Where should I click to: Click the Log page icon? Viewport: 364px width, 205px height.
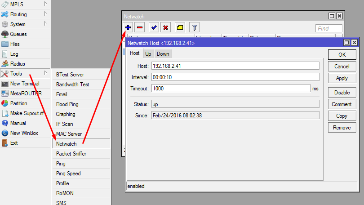click(x=4, y=54)
